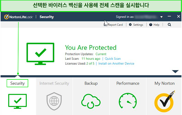Click the Performance gauge icon

click(128, 101)
